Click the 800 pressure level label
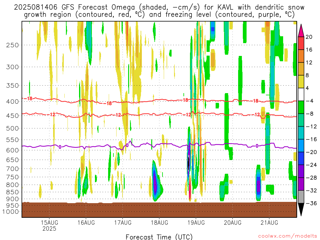The width and height of the screenshot is (320, 240). 12,185
